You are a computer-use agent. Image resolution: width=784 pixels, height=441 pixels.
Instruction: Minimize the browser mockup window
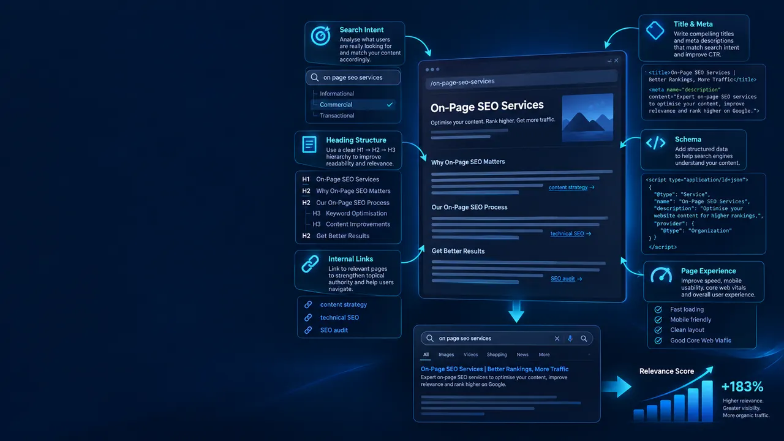(609, 61)
